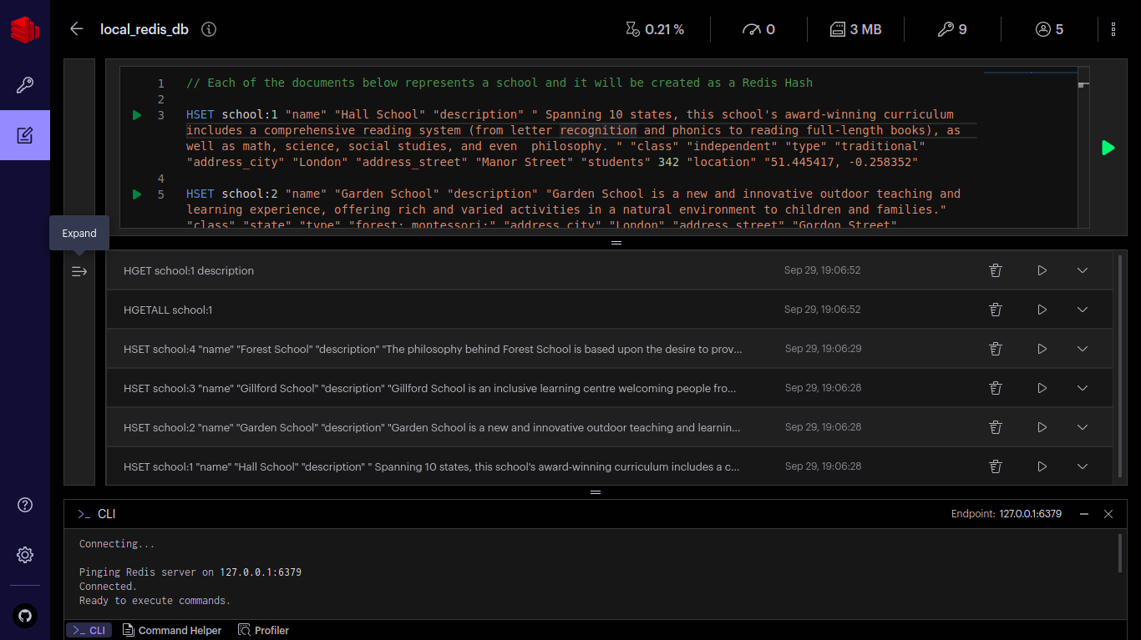
Task: Expand the HGETALL school:1 result row
Action: (x=1083, y=309)
